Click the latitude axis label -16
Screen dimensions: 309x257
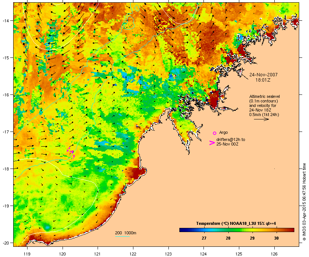[x=6, y=95]
